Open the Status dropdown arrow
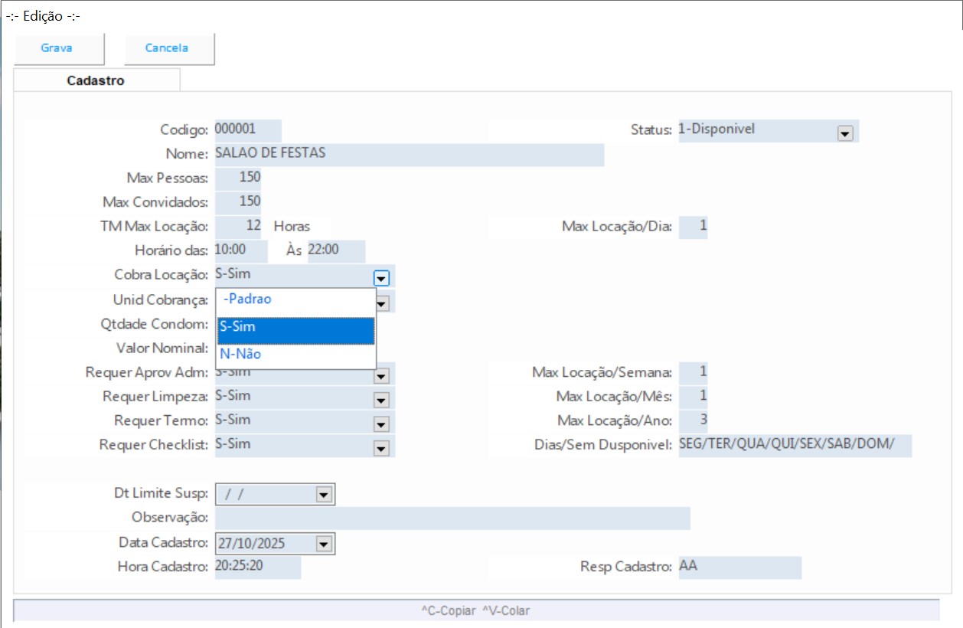This screenshot has height=628, width=963. tap(845, 133)
